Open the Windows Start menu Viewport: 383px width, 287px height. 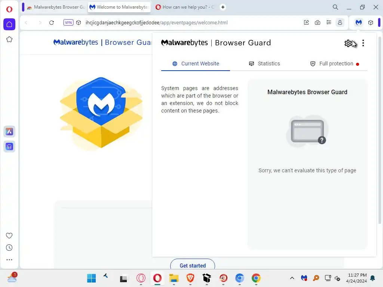91,278
